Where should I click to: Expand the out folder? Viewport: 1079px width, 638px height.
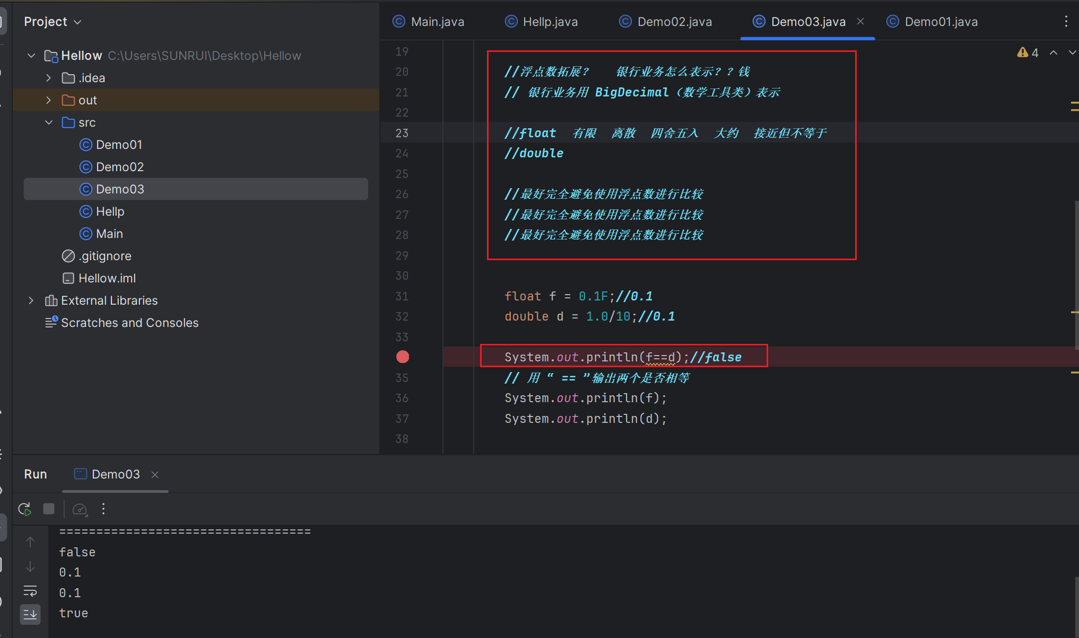tap(49, 100)
